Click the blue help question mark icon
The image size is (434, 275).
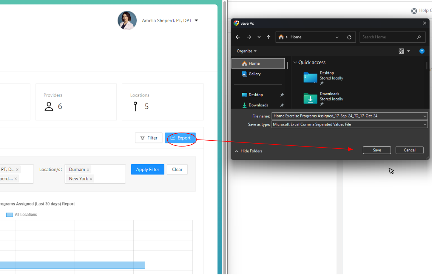422,51
